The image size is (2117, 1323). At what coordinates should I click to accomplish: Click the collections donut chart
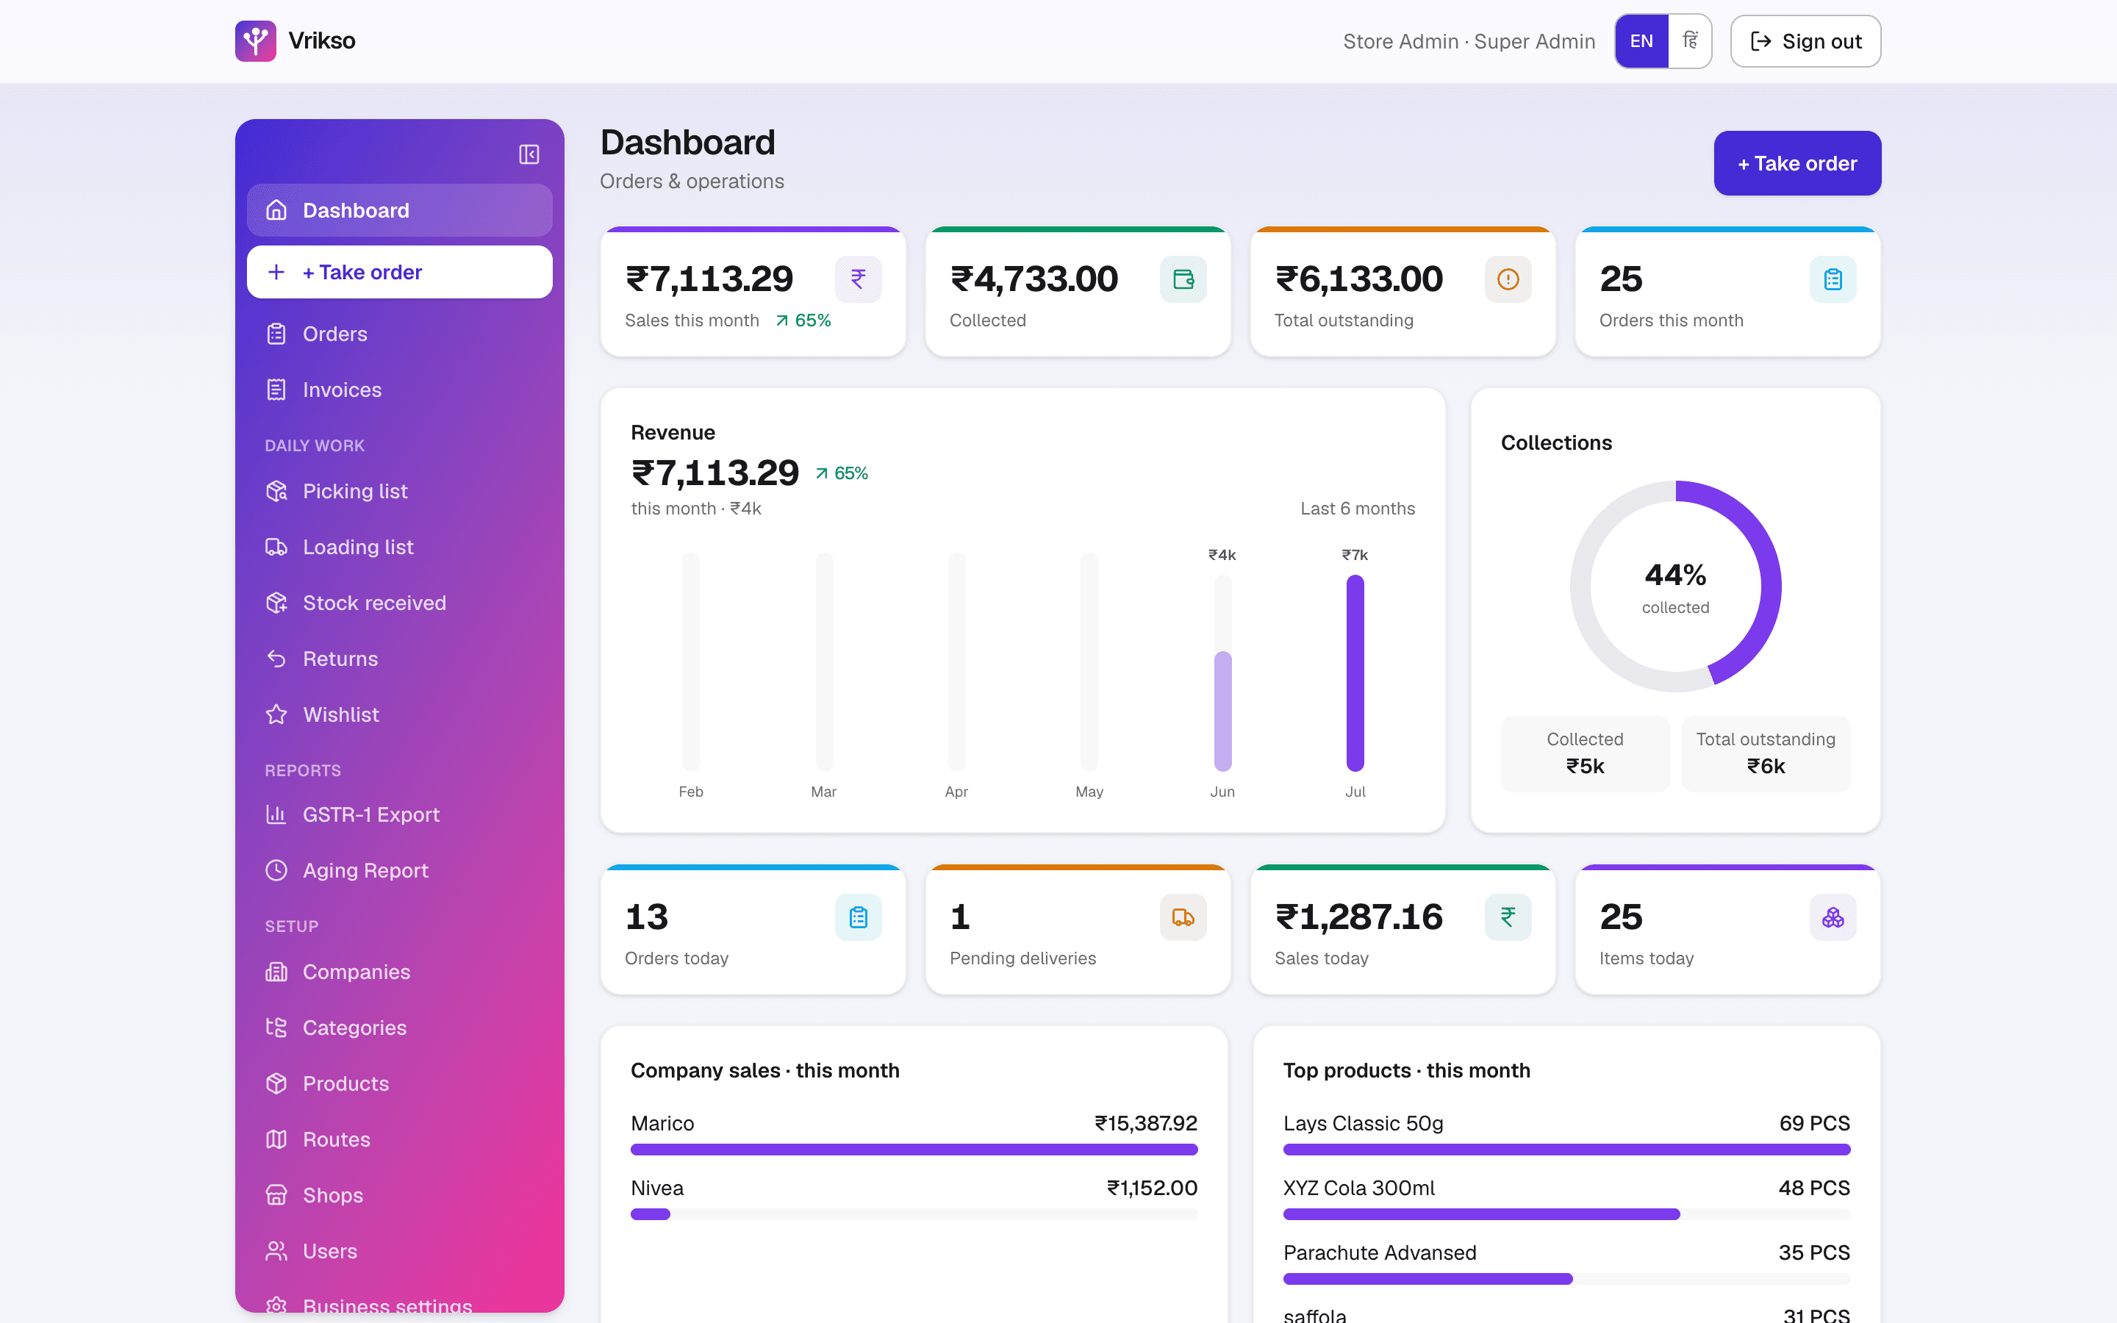1675,585
